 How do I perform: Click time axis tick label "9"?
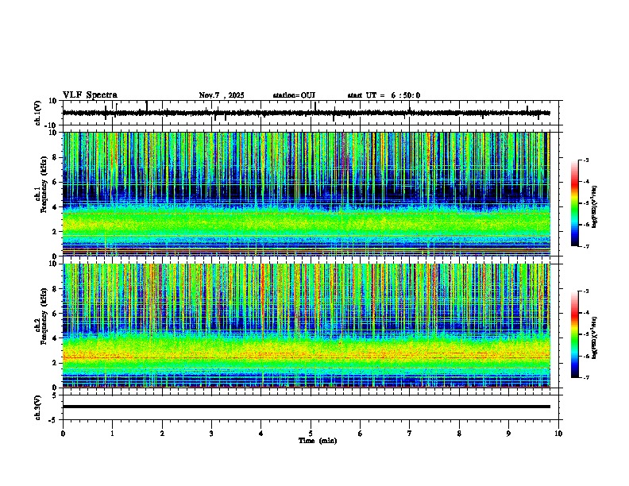coord(508,434)
